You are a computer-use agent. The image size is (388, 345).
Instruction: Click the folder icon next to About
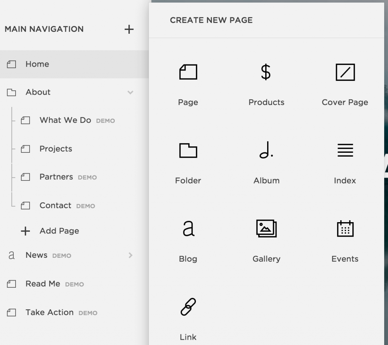point(11,93)
